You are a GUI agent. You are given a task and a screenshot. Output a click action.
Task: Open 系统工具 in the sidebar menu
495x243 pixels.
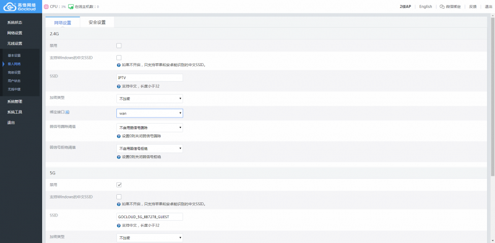click(14, 112)
